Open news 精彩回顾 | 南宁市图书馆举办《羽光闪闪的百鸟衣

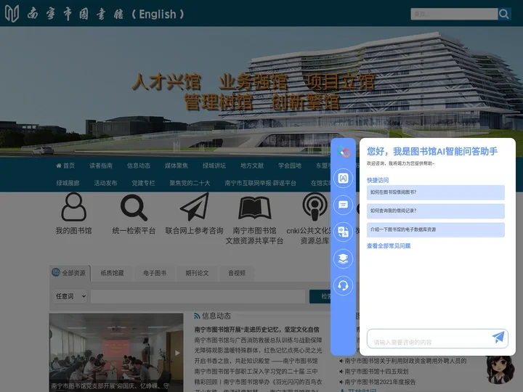pos(258,382)
